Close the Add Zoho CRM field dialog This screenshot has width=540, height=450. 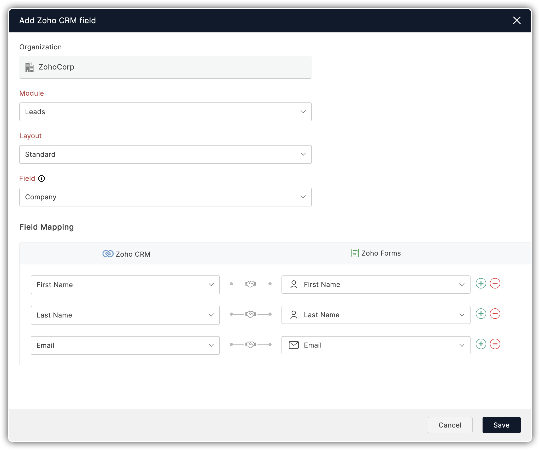(516, 20)
